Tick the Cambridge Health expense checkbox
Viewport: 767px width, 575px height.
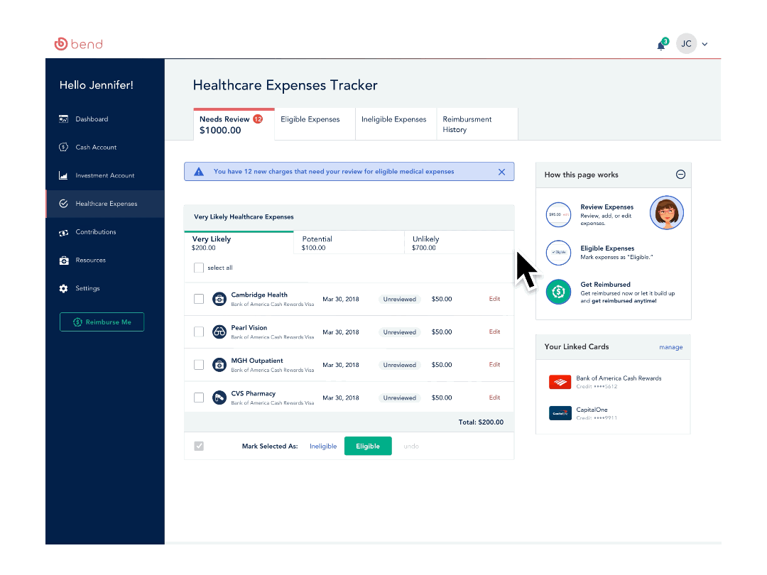[x=199, y=299]
